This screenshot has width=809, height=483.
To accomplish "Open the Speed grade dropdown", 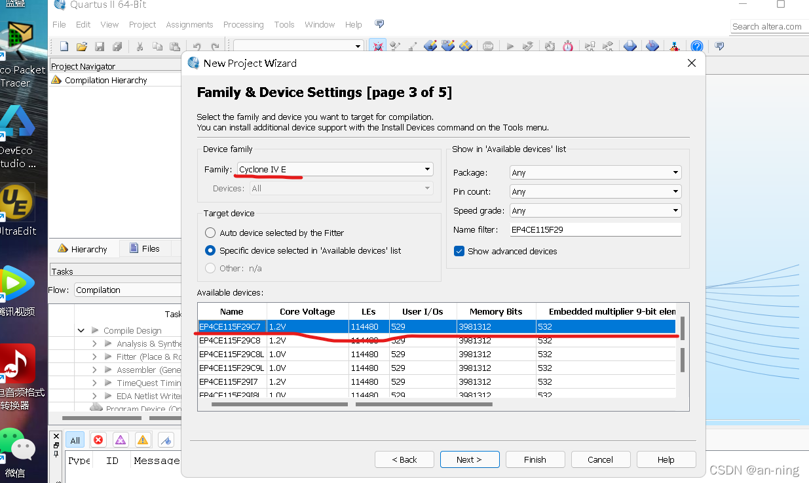I will [x=595, y=210].
